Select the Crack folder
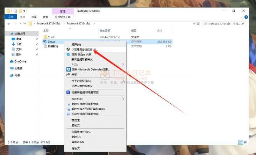The image size is (256, 155). [x=51, y=37]
